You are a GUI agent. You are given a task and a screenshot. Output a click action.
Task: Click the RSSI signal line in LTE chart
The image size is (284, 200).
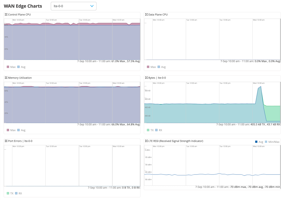tap(192, 175)
